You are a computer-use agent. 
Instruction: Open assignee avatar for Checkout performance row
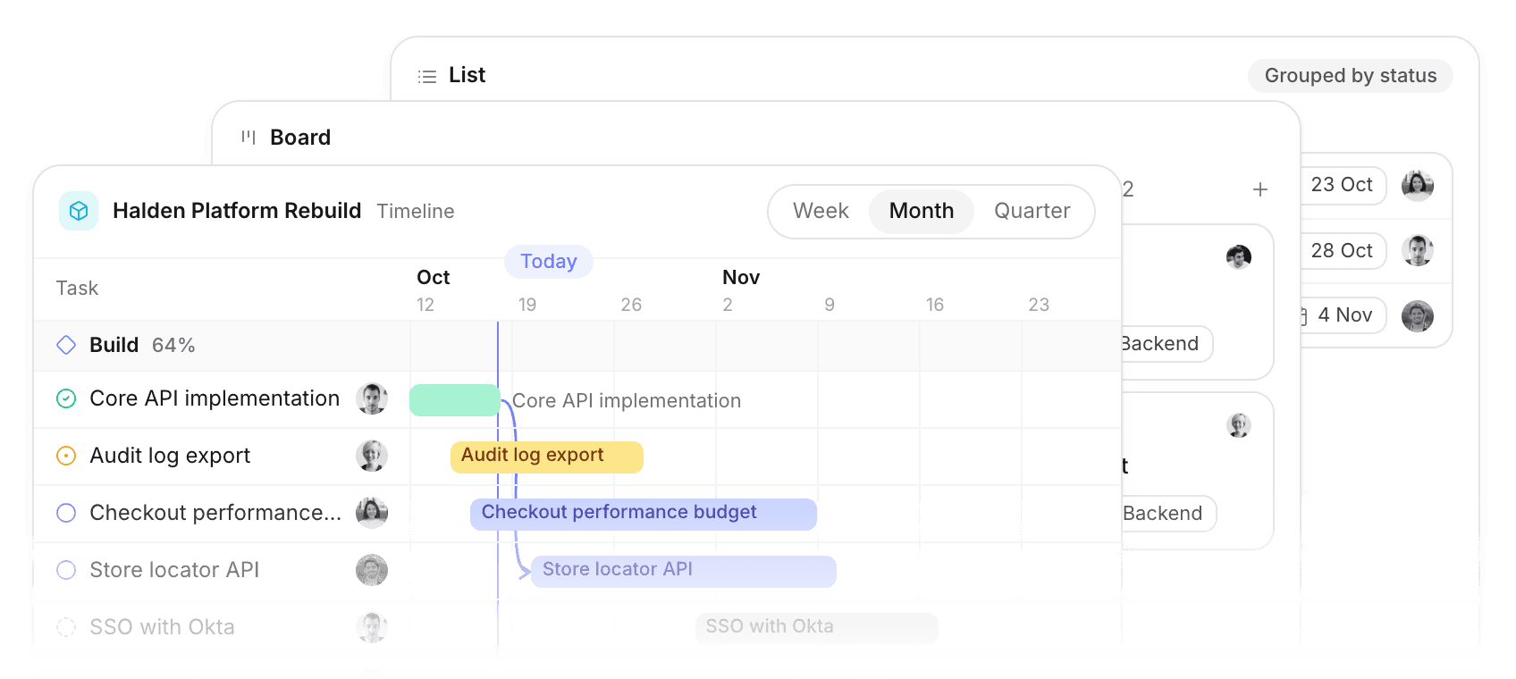pyautogui.click(x=372, y=513)
